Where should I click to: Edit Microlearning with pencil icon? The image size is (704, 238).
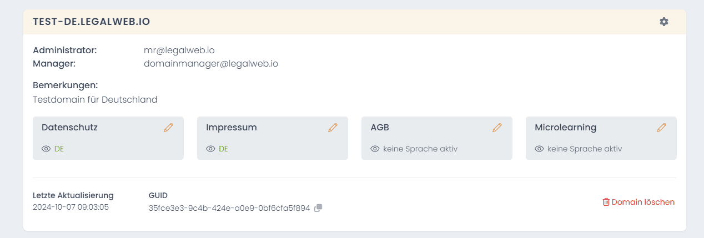(661, 128)
